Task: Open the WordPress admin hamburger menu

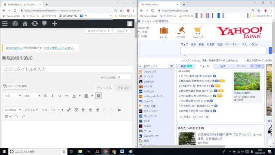Action: 5,24
